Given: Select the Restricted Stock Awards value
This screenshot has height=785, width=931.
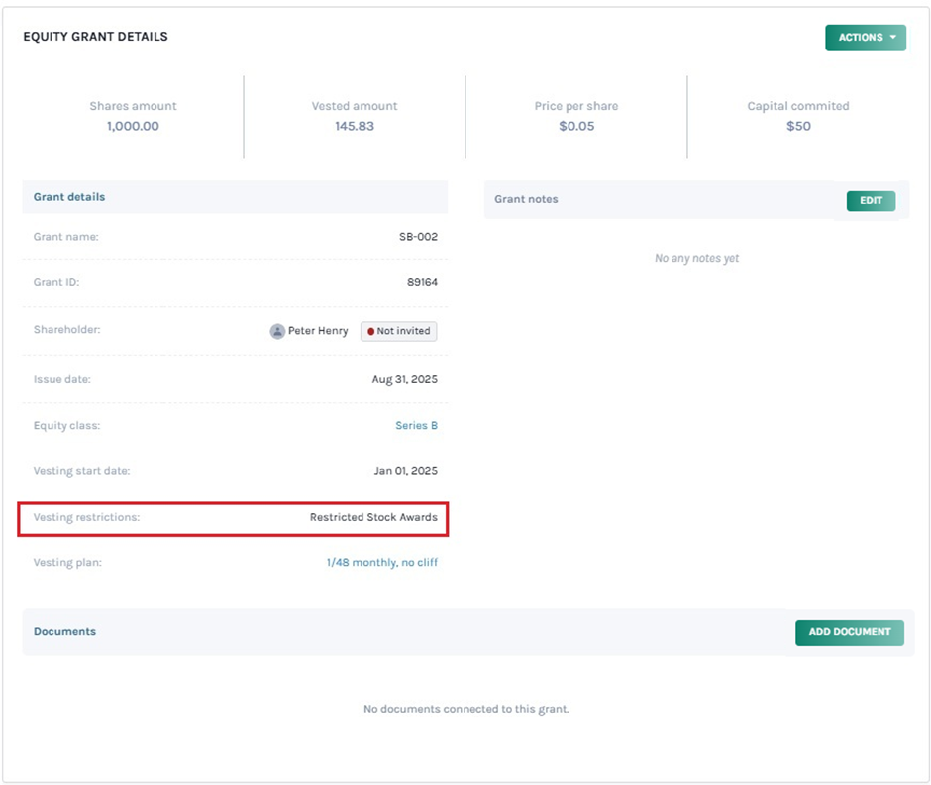Looking at the screenshot, I should (x=372, y=517).
